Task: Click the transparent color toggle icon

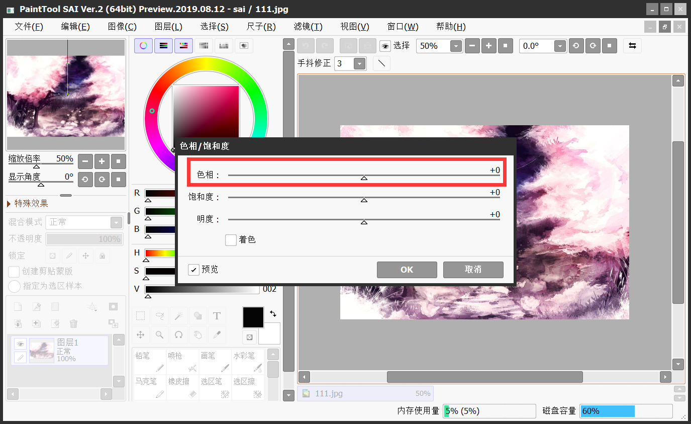Action: pos(249,337)
